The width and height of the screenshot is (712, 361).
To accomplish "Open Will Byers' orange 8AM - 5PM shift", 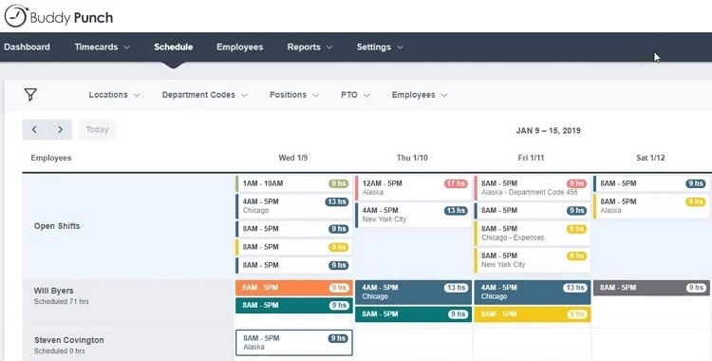I will 293,288.
